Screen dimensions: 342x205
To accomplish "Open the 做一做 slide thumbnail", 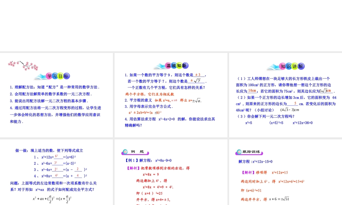I will (x=56, y=172).
